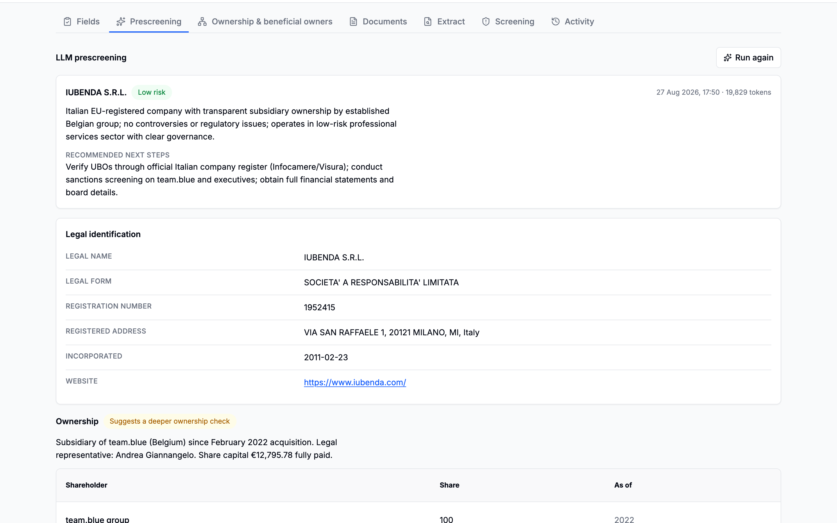Click the INCORPORATED field label
This screenshot has height=523, width=837.
pyautogui.click(x=94, y=356)
